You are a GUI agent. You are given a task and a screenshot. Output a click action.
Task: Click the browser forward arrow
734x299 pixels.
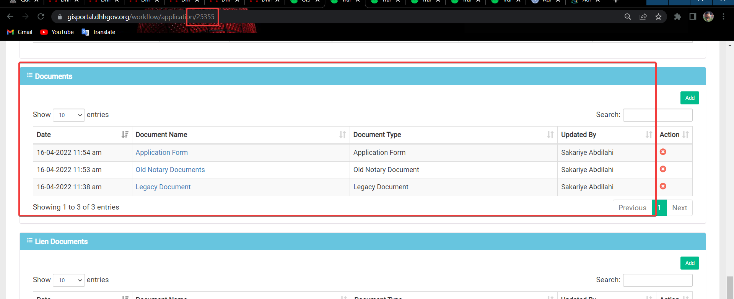point(25,16)
